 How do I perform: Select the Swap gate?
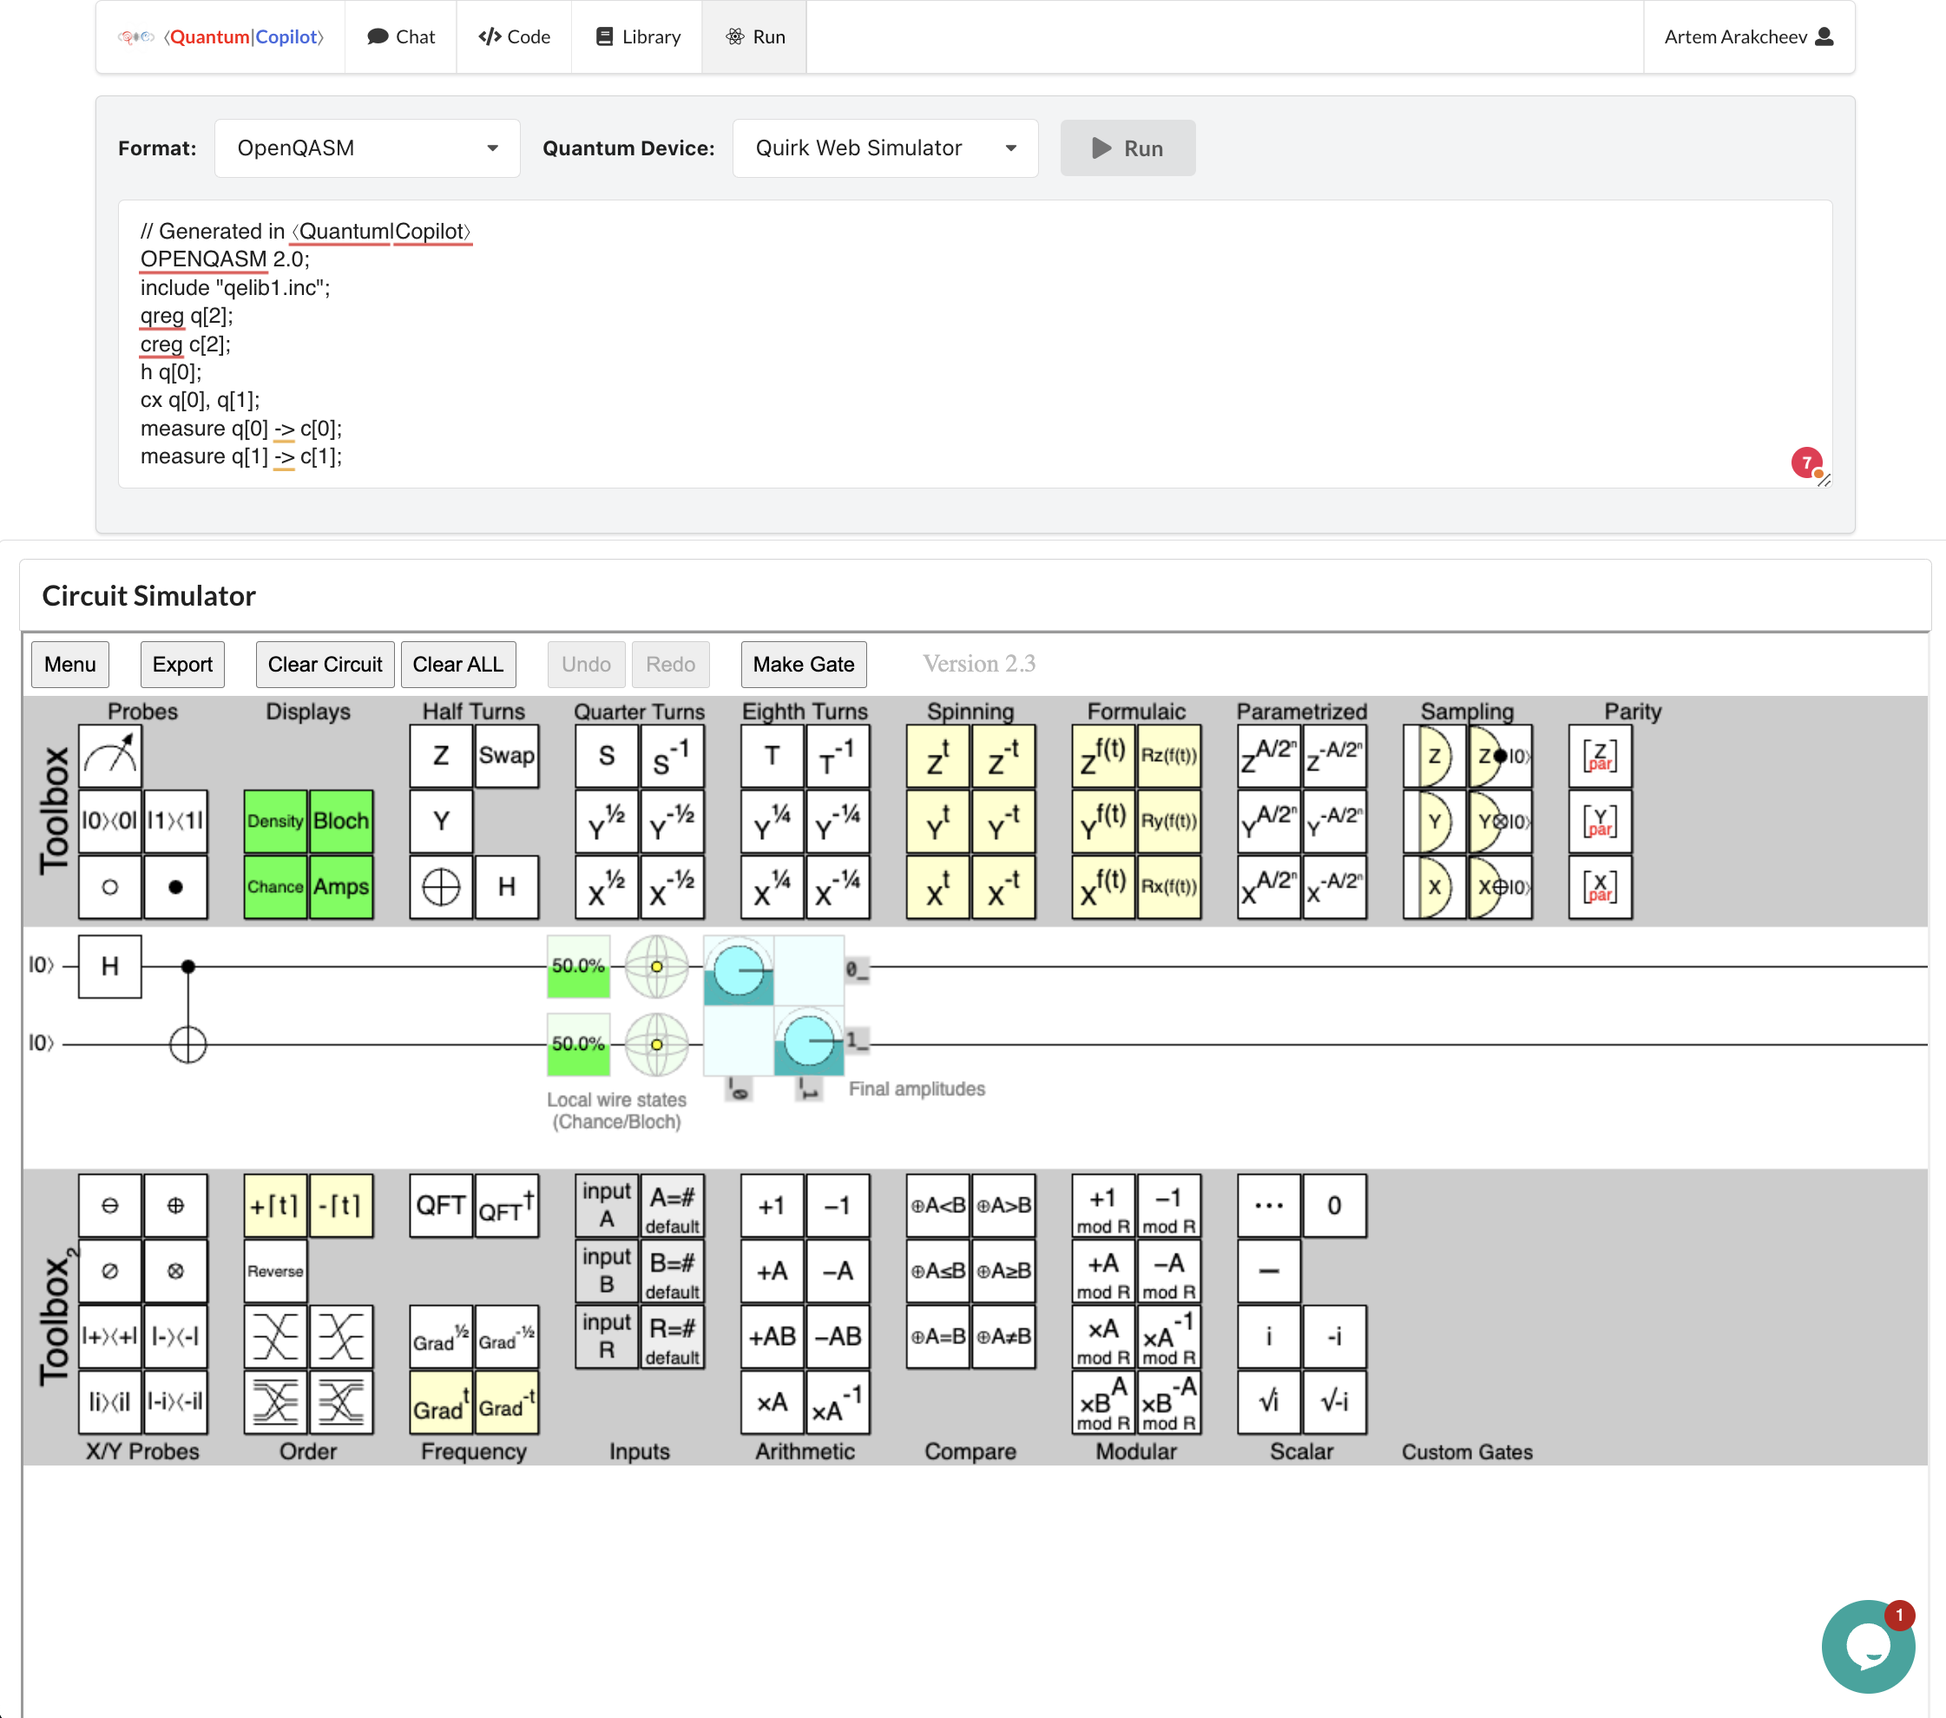tap(507, 756)
